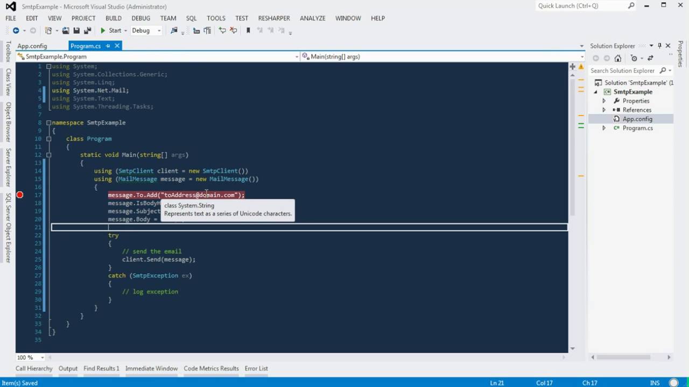689x387 pixels.
Task: Click the Solution Explorer search magnifier icon
Action: (663, 70)
